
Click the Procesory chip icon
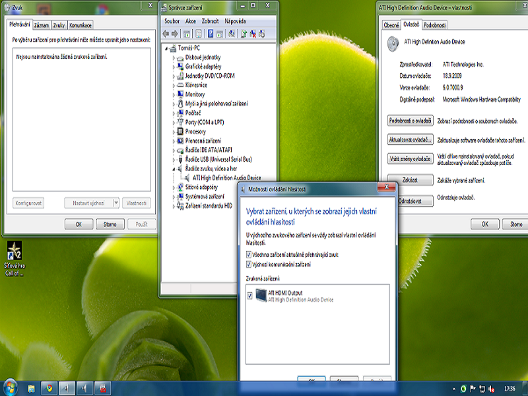(180, 131)
